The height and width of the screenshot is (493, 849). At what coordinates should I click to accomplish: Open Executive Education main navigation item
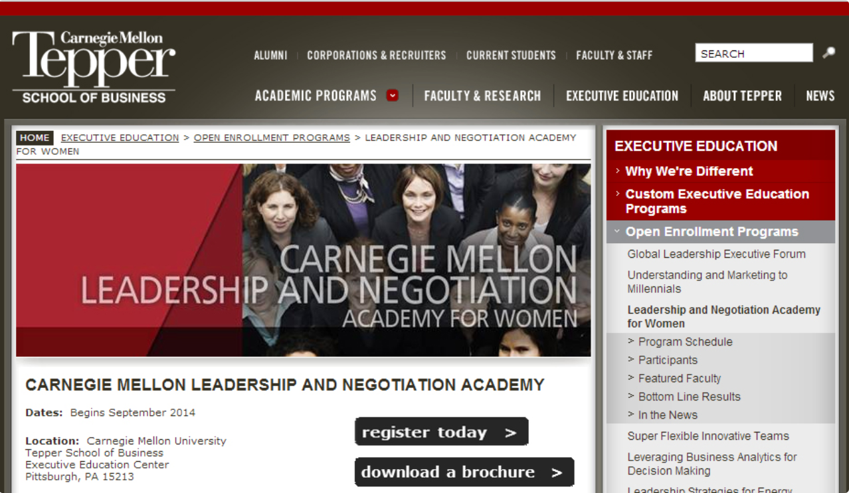(622, 96)
